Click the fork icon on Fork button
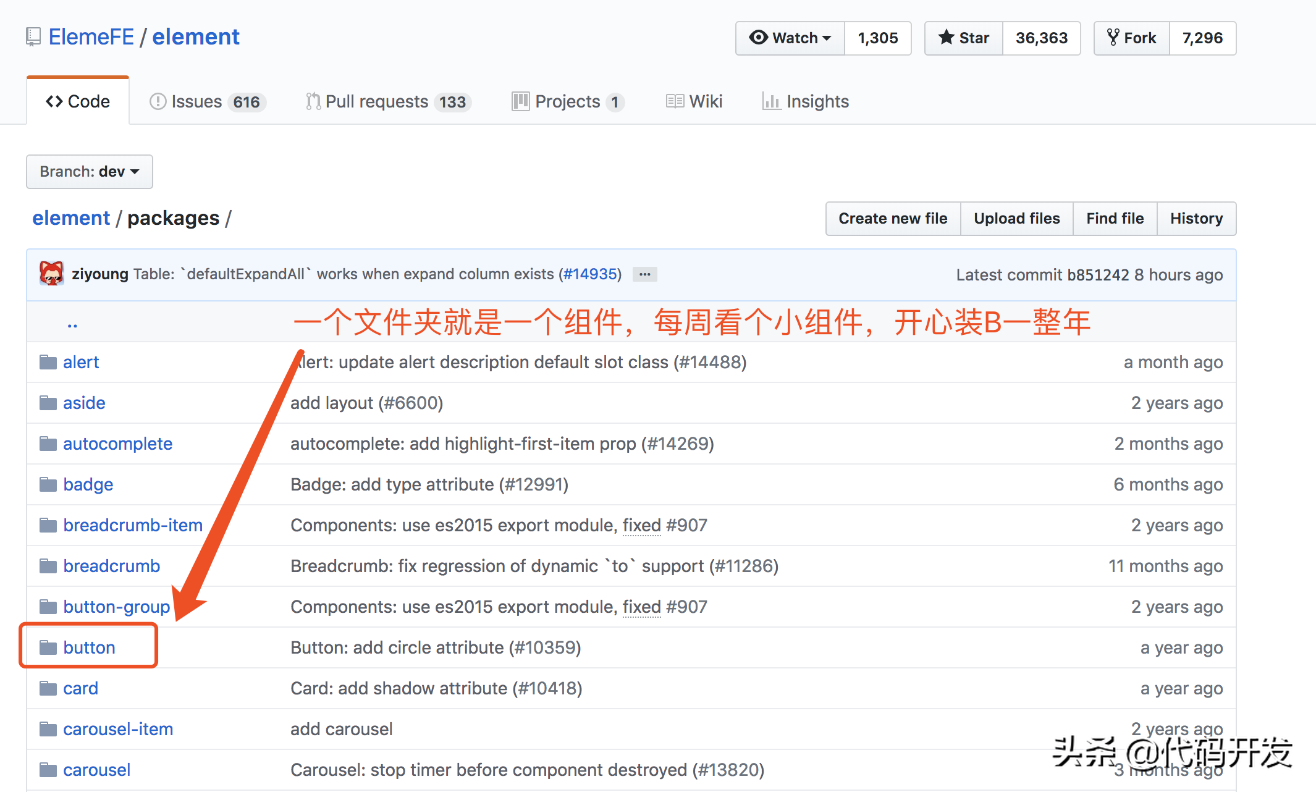Image resolution: width=1316 pixels, height=792 pixels. pyautogui.click(x=1113, y=38)
